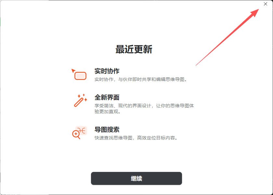
Task: Click the red cursor pointer in collaboration icon
Action: (x=73, y=71)
